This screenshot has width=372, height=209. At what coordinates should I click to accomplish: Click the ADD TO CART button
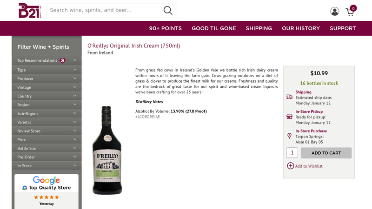click(326, 153)
